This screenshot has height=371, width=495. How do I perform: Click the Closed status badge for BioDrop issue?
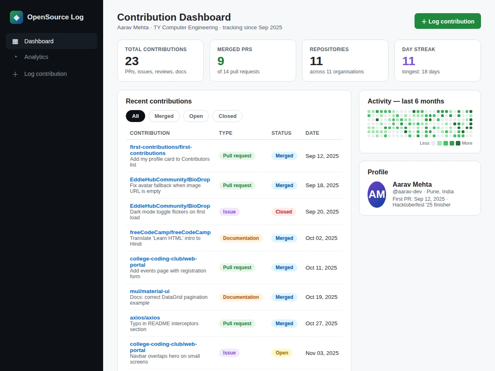[284, 212]
